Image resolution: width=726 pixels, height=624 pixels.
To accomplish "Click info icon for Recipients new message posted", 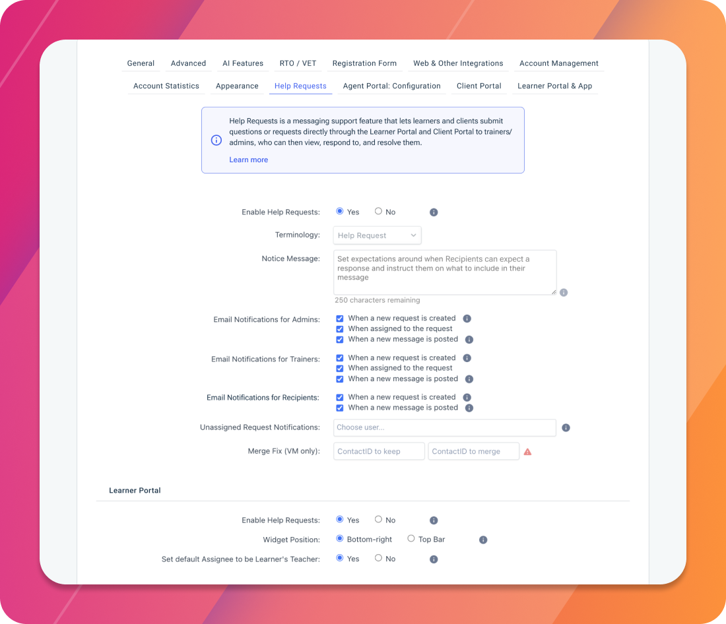I will coord(469,408).
